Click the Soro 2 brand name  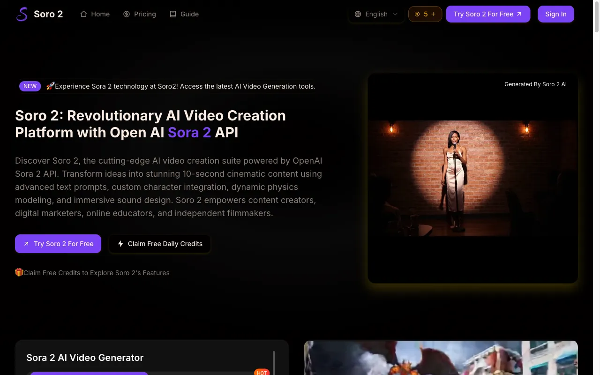[x=48, y=14]
